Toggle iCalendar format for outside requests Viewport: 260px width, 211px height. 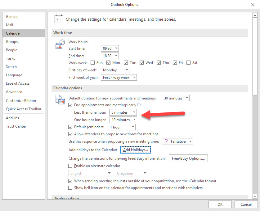pyautogui.click(x=70, y=181)
